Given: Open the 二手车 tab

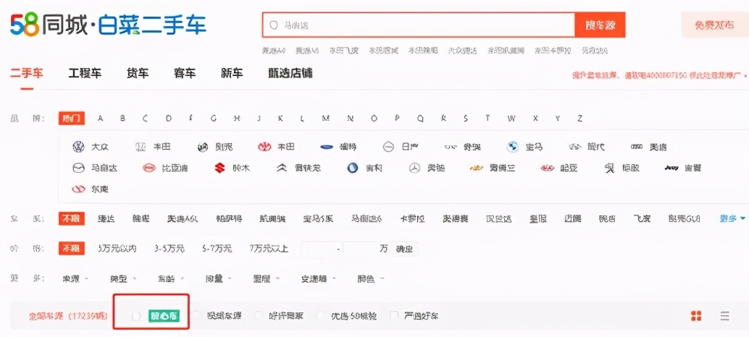Looking at the screenshot, I should (26, 74).
